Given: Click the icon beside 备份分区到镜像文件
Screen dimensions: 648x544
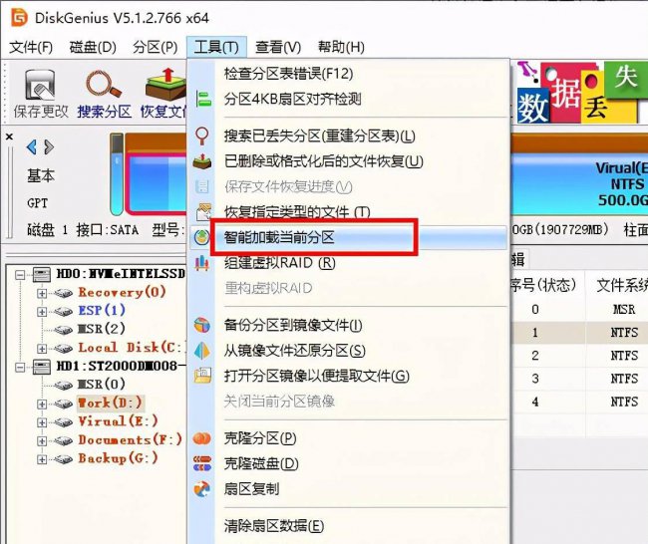Looking at the screenshot, I should 202,326.
